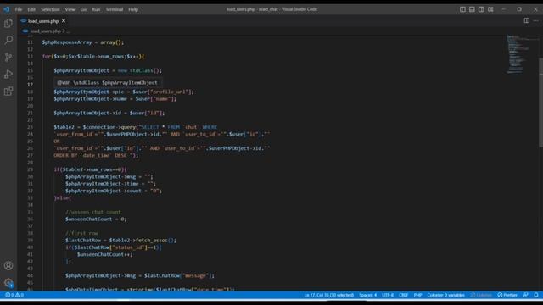The width and height of the screenshot is (543, 305).
Task: Click the errors and warnings status indicator
Action: tap(14, 295)
